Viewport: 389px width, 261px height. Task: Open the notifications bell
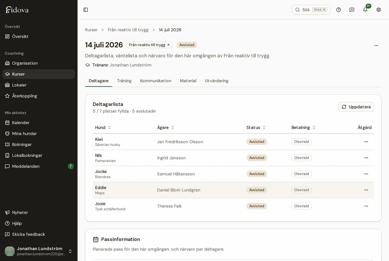coord(365,10)
